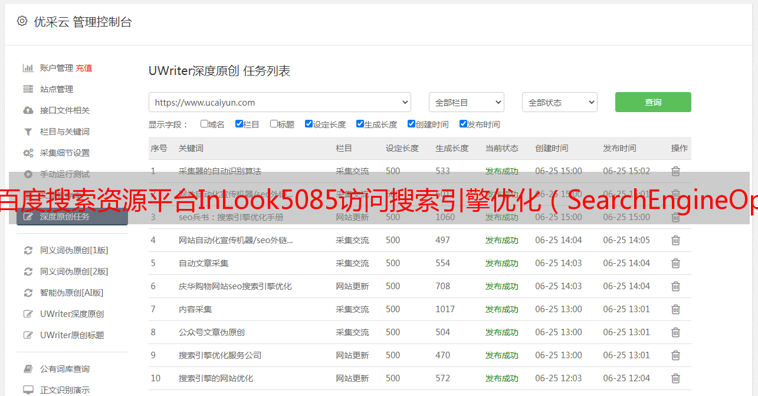Viewport: 758px width, 396px height.
Task: Click the 发布时间 column header
Action: [x=619, y=148]
